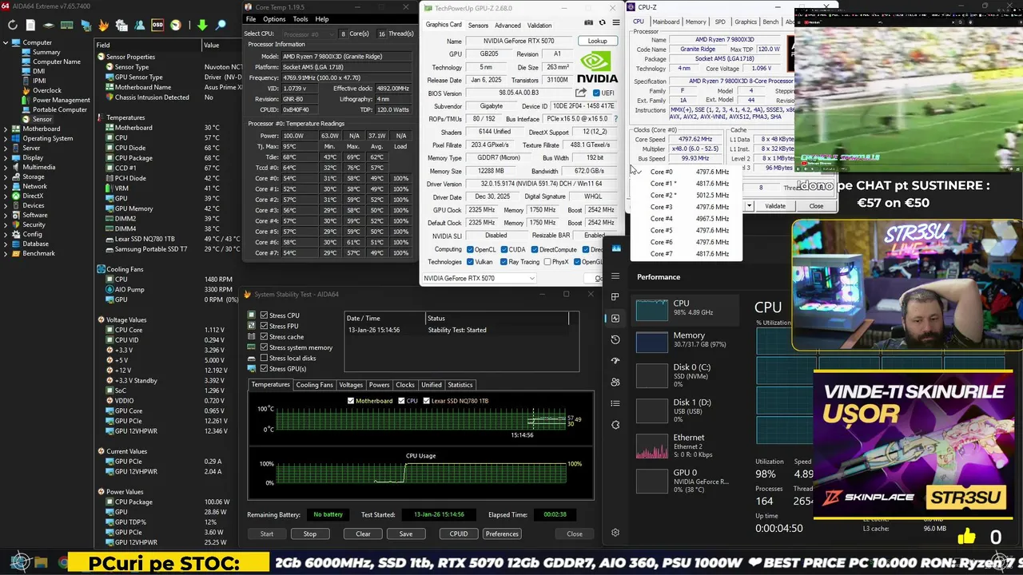Open Task Manager Settings gear icon
1023x575 pixels.
pos(615,533)
